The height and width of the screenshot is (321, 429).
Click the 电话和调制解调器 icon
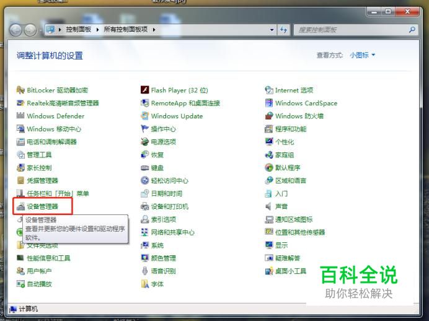pyautogui.click(x=21, y=142)
